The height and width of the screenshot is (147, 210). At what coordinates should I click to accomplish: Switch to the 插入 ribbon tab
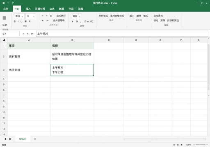click(28, 9)
